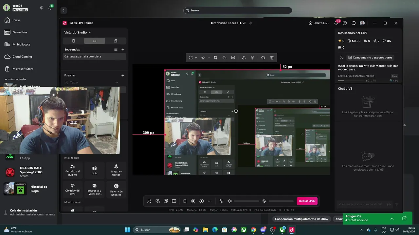Open the media and music tool

[158, 201]
